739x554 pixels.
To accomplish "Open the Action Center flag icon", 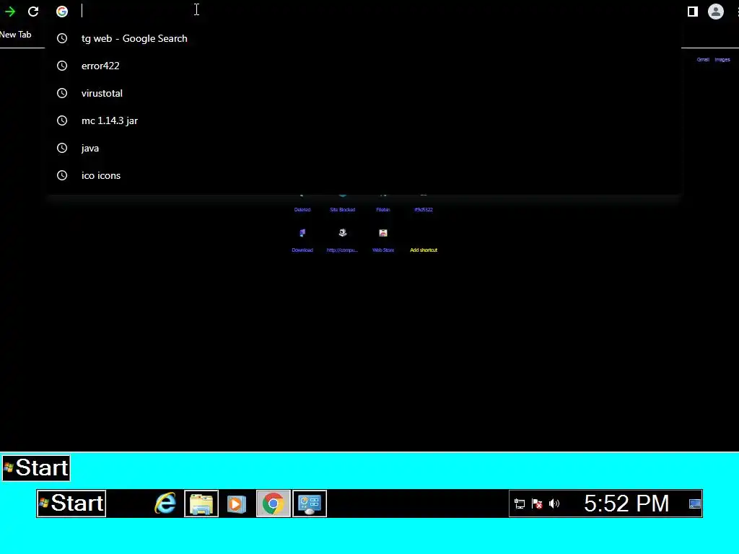I will (537, 504).
